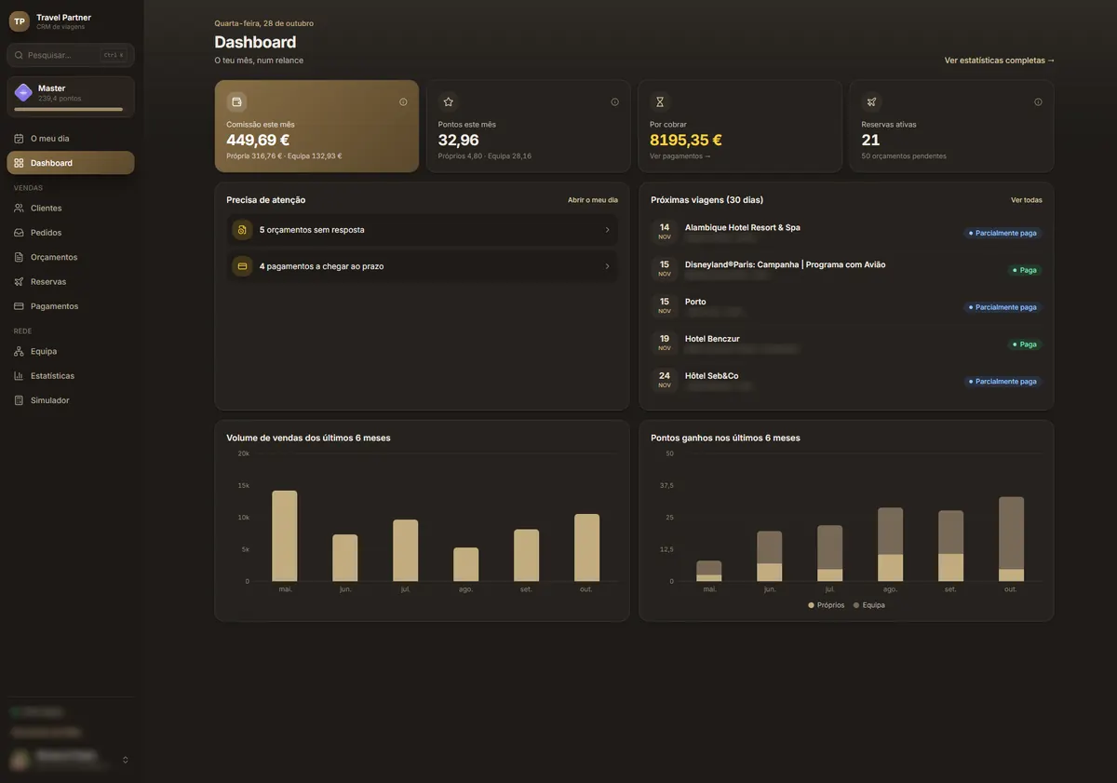Viewport: 1117px width, 783px height.
Task: Open Equipa in the sidebar
Action: (71, 351)
